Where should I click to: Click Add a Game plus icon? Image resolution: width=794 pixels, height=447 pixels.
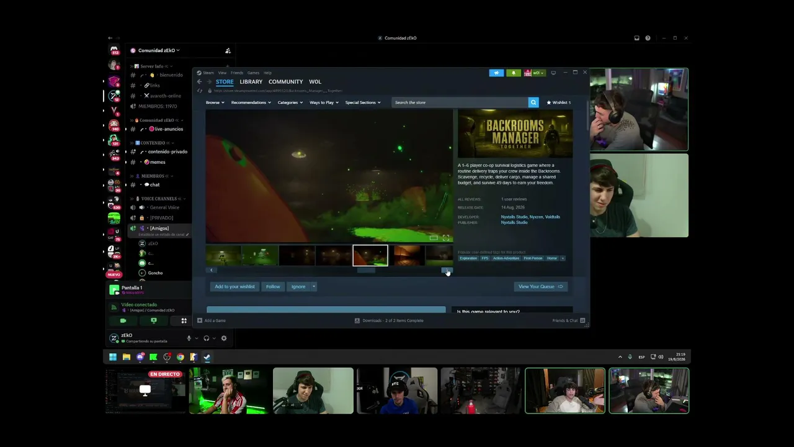[200, 320]
